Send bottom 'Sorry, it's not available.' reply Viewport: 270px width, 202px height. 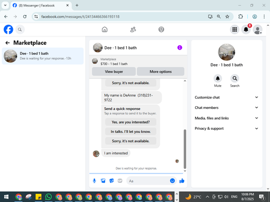click(x=131, y=141)
